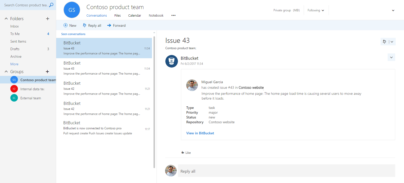Open reply options dropdown next to Issue 43
The width and height of the screenshot is (404, 183).
[x=392, y=42]
